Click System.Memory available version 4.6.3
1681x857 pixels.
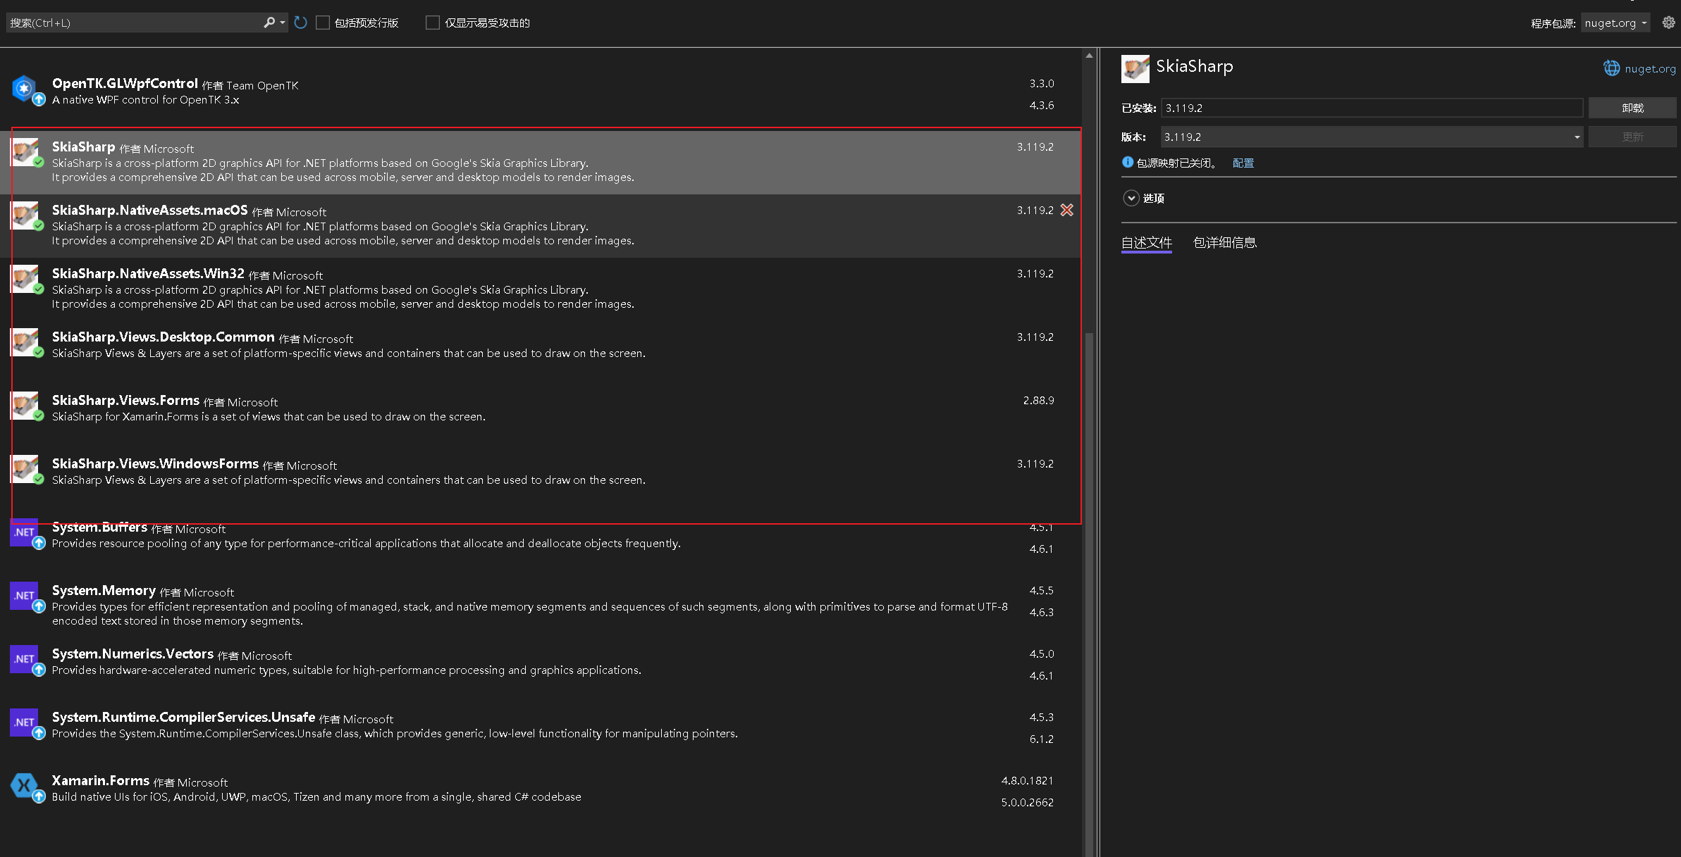pos(1042,612)
